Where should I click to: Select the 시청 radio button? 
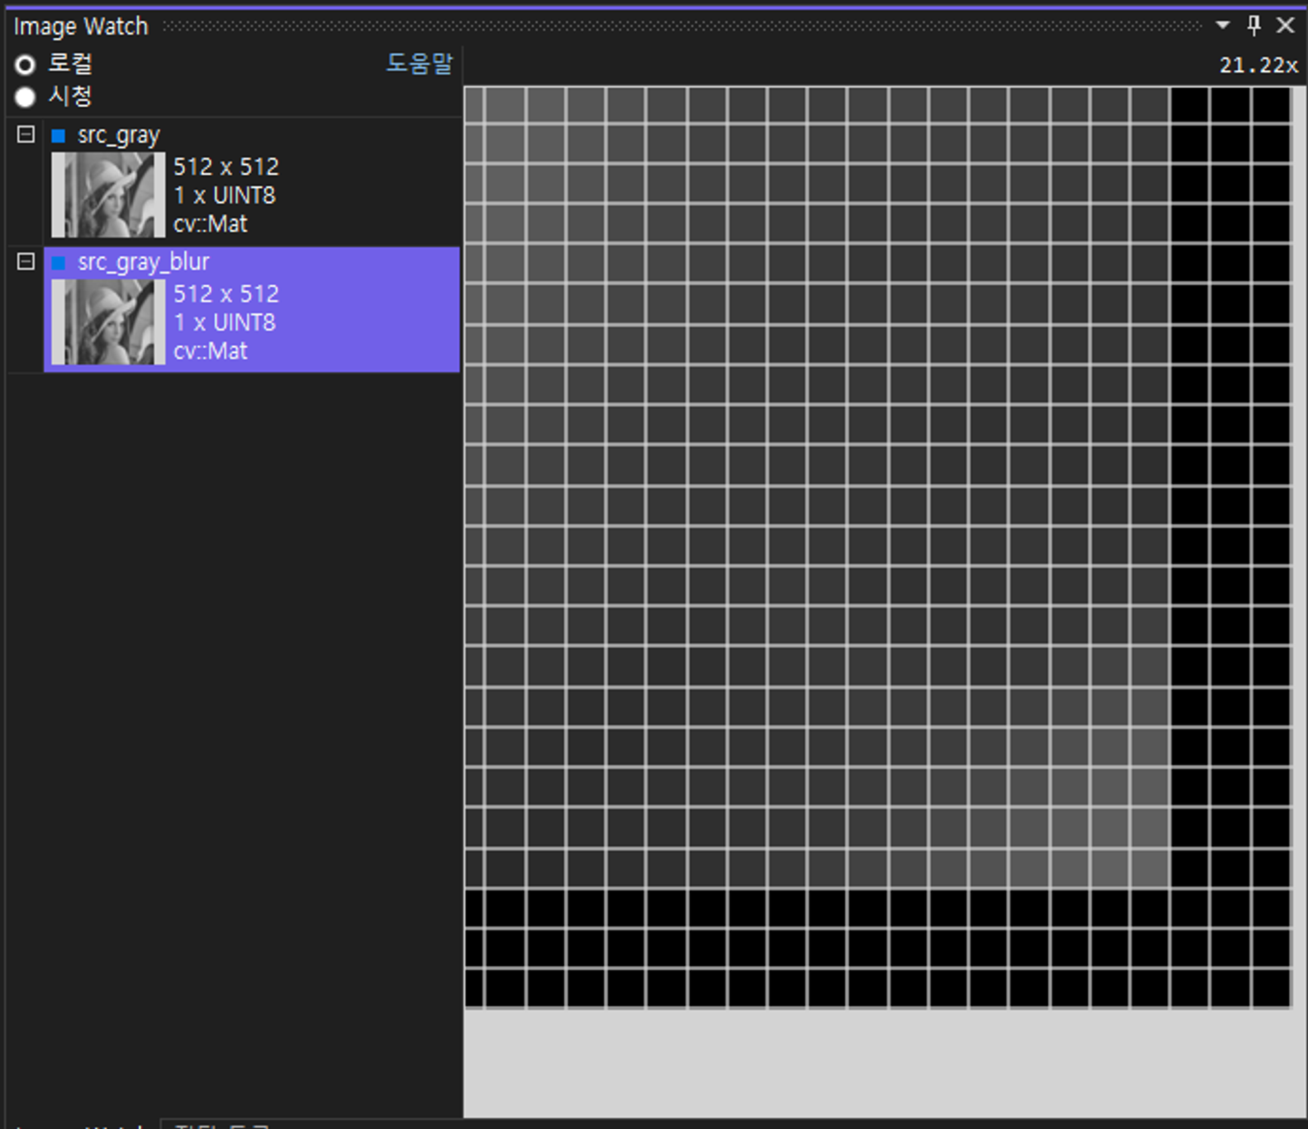point(25,97)
